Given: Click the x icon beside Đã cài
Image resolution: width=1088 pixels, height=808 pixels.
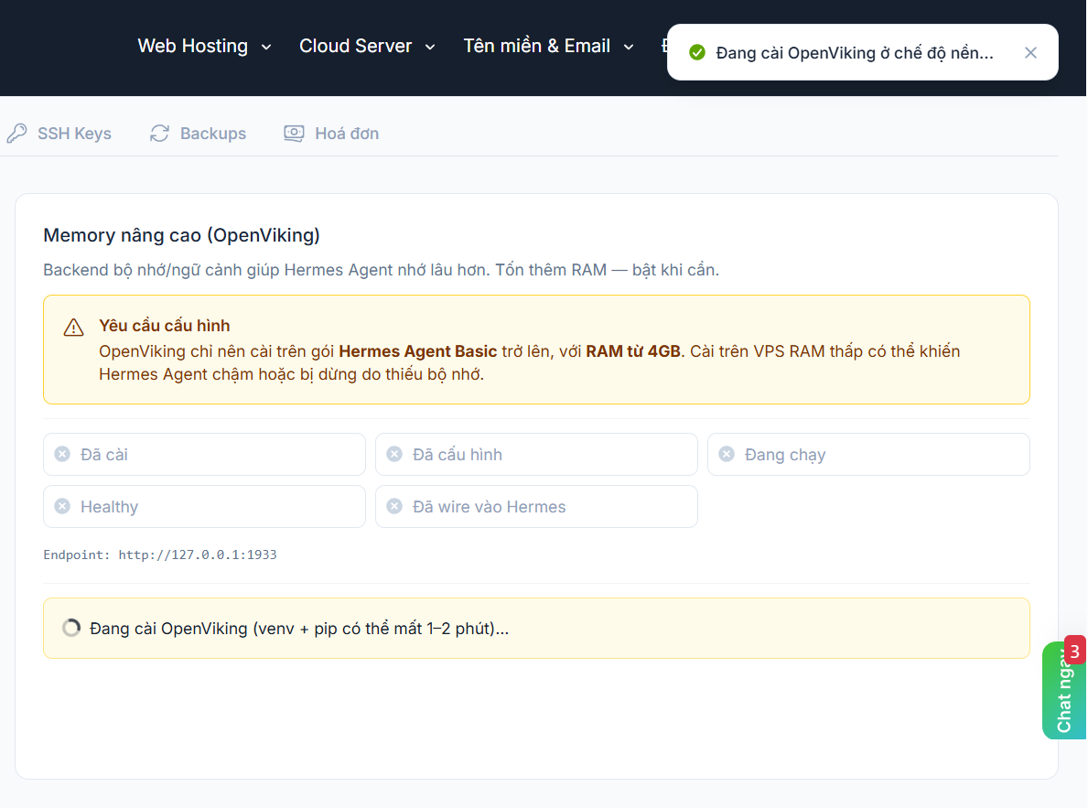Looking at the screenshot, I should (x=62, y=454).
